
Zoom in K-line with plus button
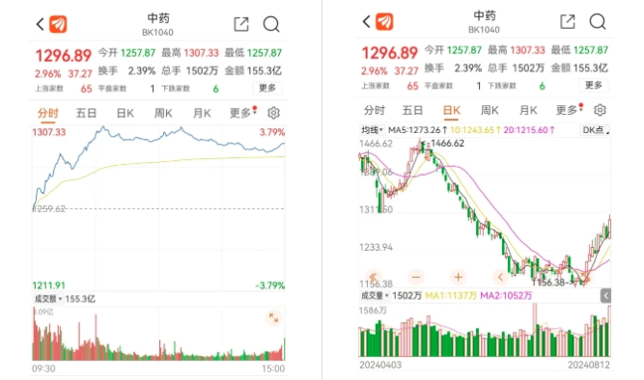[x=459, y=277]
